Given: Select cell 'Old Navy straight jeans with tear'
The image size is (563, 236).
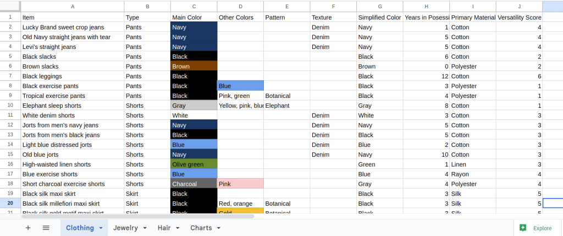Looking at the screenshot, I should pos(73,37).
